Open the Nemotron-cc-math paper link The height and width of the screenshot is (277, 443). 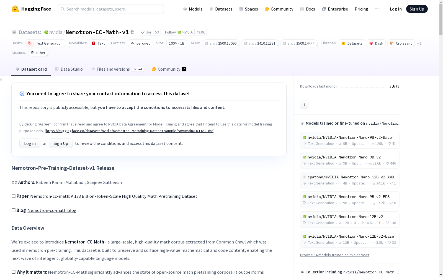114,196
